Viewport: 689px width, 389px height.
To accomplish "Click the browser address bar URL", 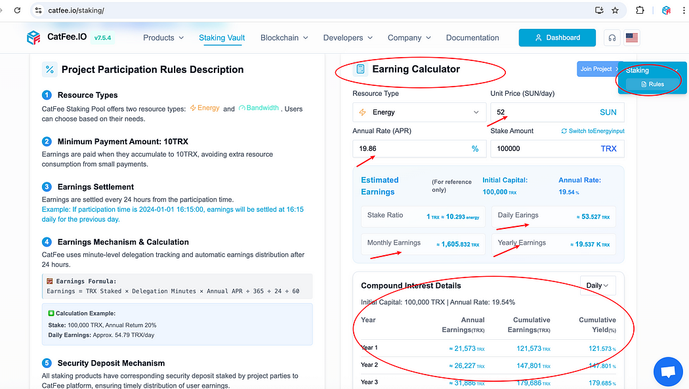I will (76, 10).
